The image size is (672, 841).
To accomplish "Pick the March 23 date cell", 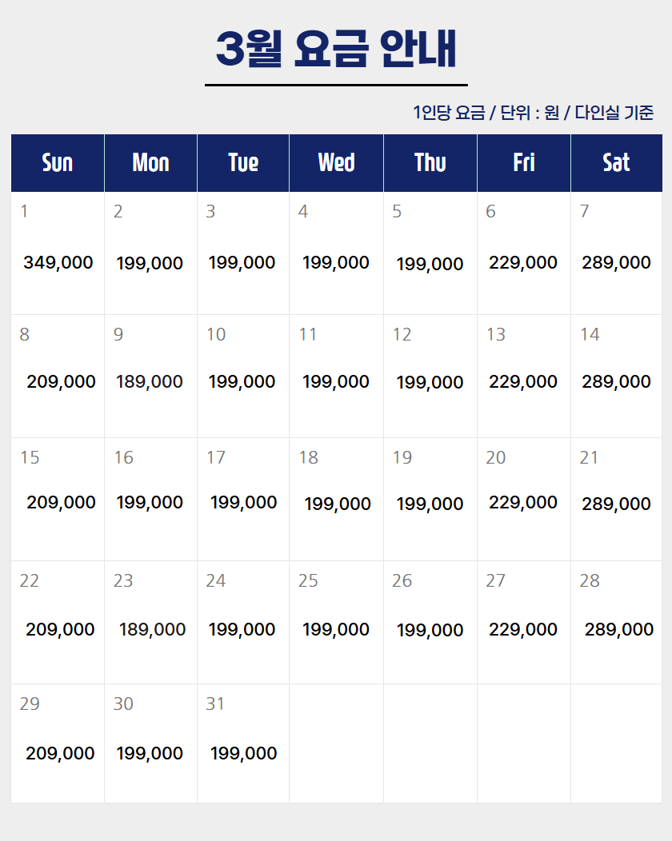I will coord(150,622).
